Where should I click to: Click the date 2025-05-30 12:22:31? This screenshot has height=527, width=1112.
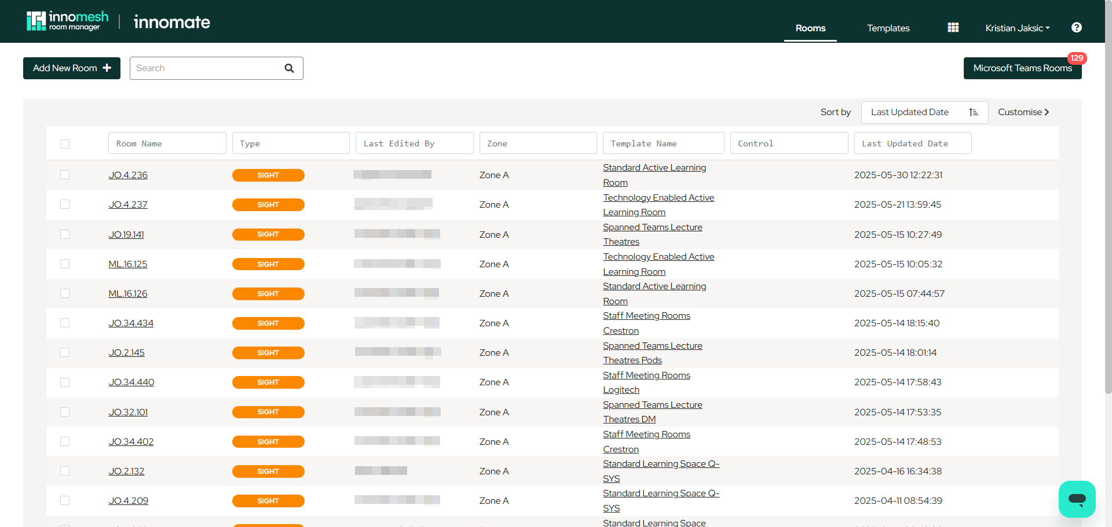point(898,175)
